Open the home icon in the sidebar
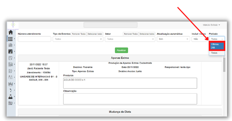The image size is (232, 121). [11, 32]
